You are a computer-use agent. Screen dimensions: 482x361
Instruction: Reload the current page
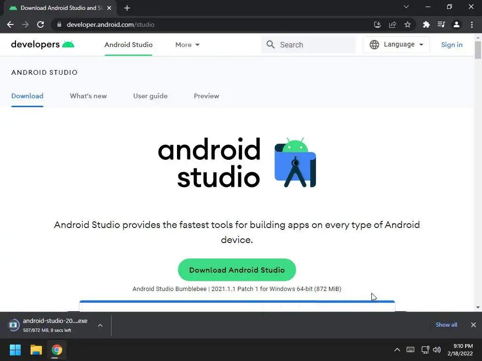(x=40, y=24)
